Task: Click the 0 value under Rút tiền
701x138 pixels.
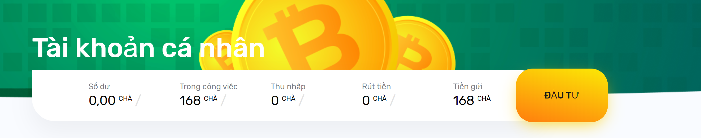Action: click(x=366, y=100)
